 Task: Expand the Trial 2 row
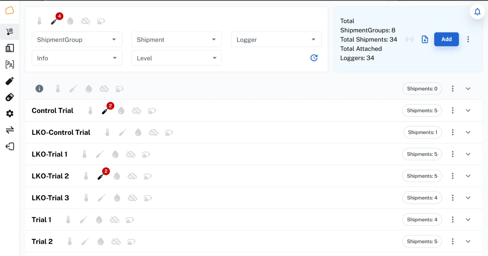point(468,241)
